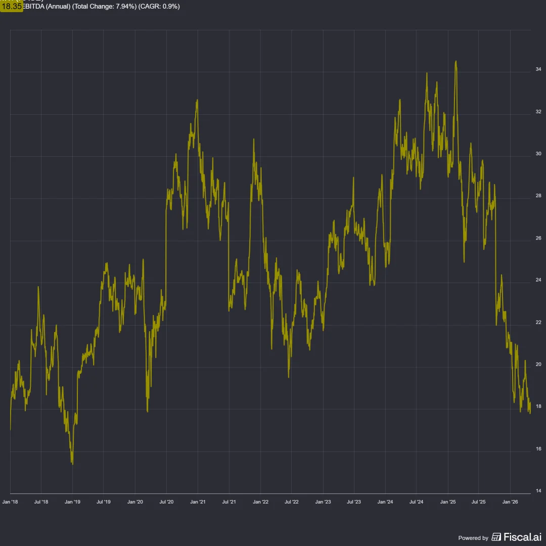Click the Jul '20 x-axis label
Viewport: 546px width, 546px height.
coord(166,502)
